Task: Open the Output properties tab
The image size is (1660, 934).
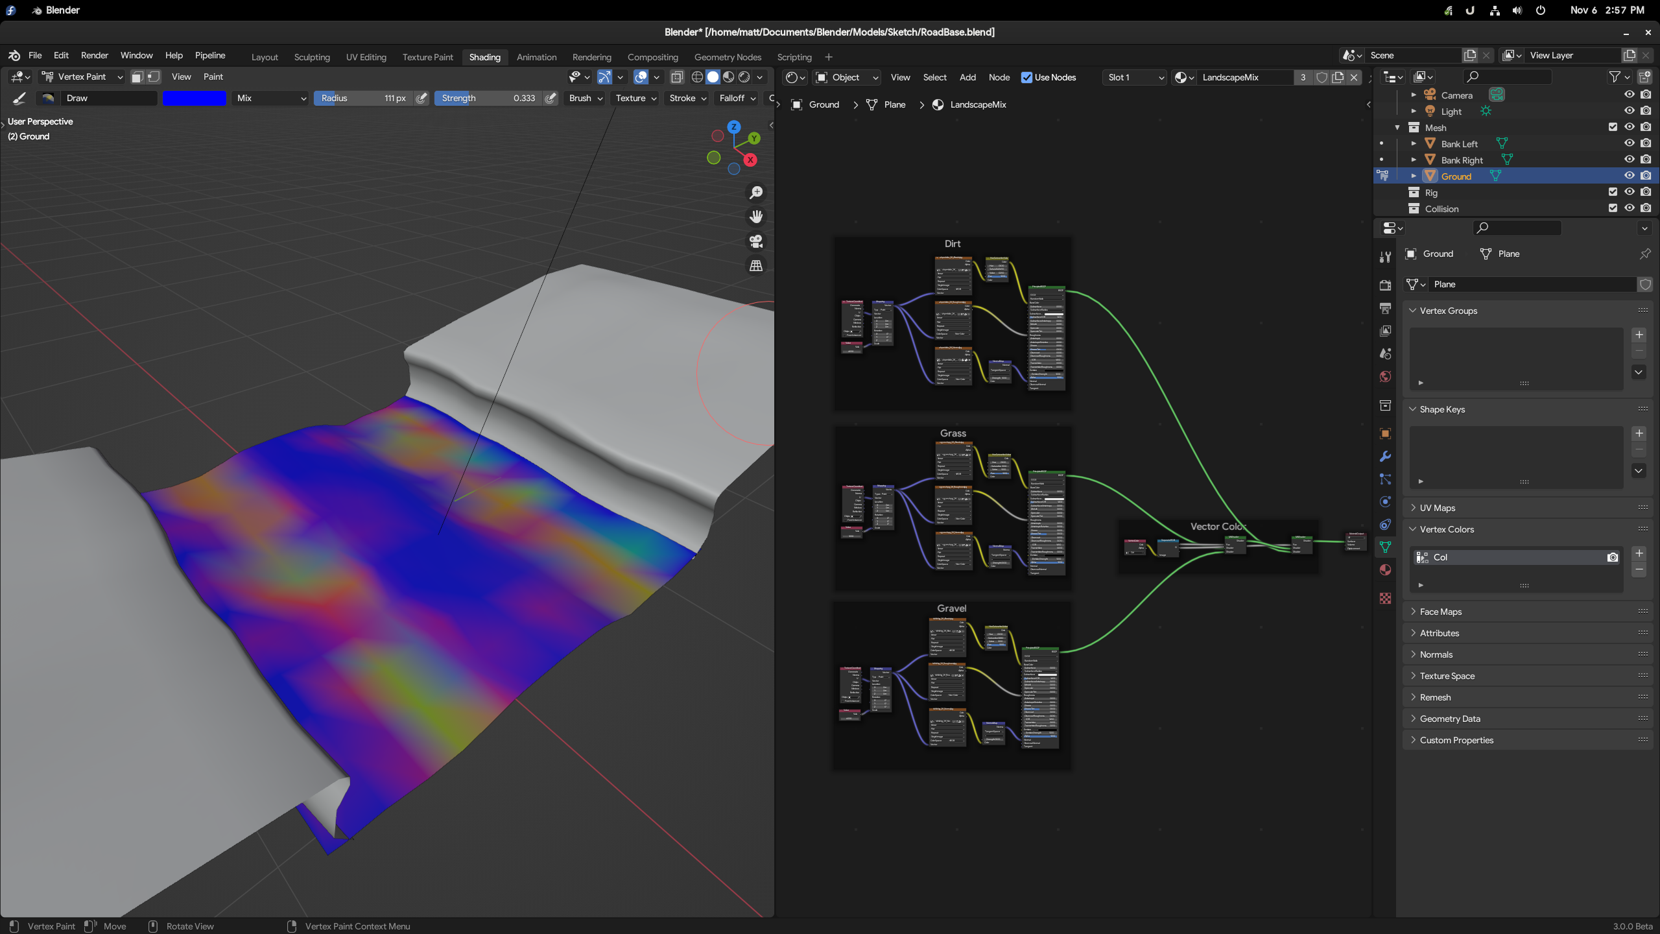Action: point(1385,308)
